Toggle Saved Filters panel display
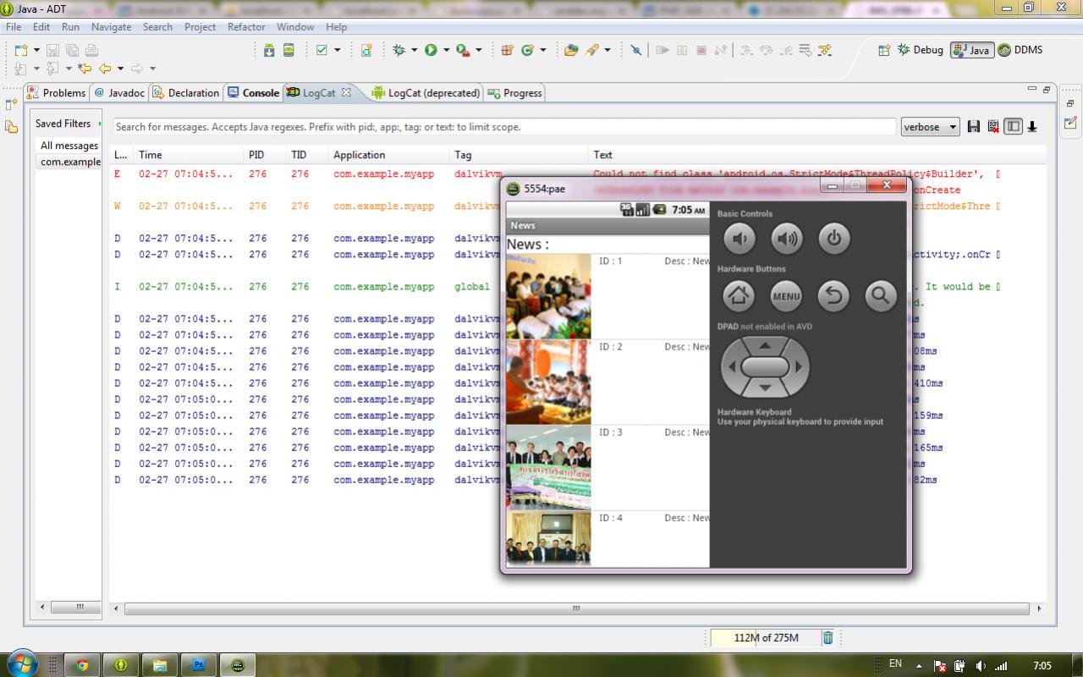Screen dimensions: 1083x677 coord(1013,127)
